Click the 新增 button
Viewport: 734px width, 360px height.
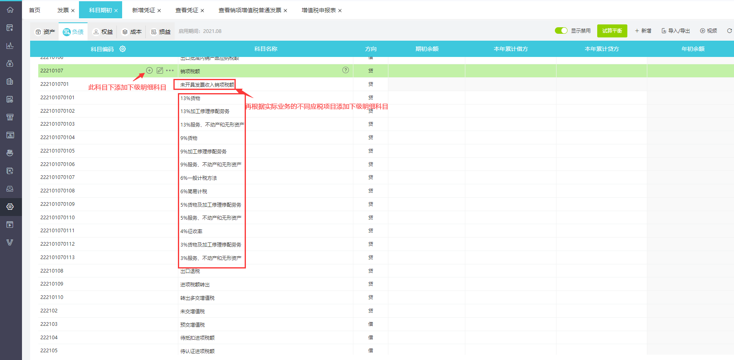(643, 31)
